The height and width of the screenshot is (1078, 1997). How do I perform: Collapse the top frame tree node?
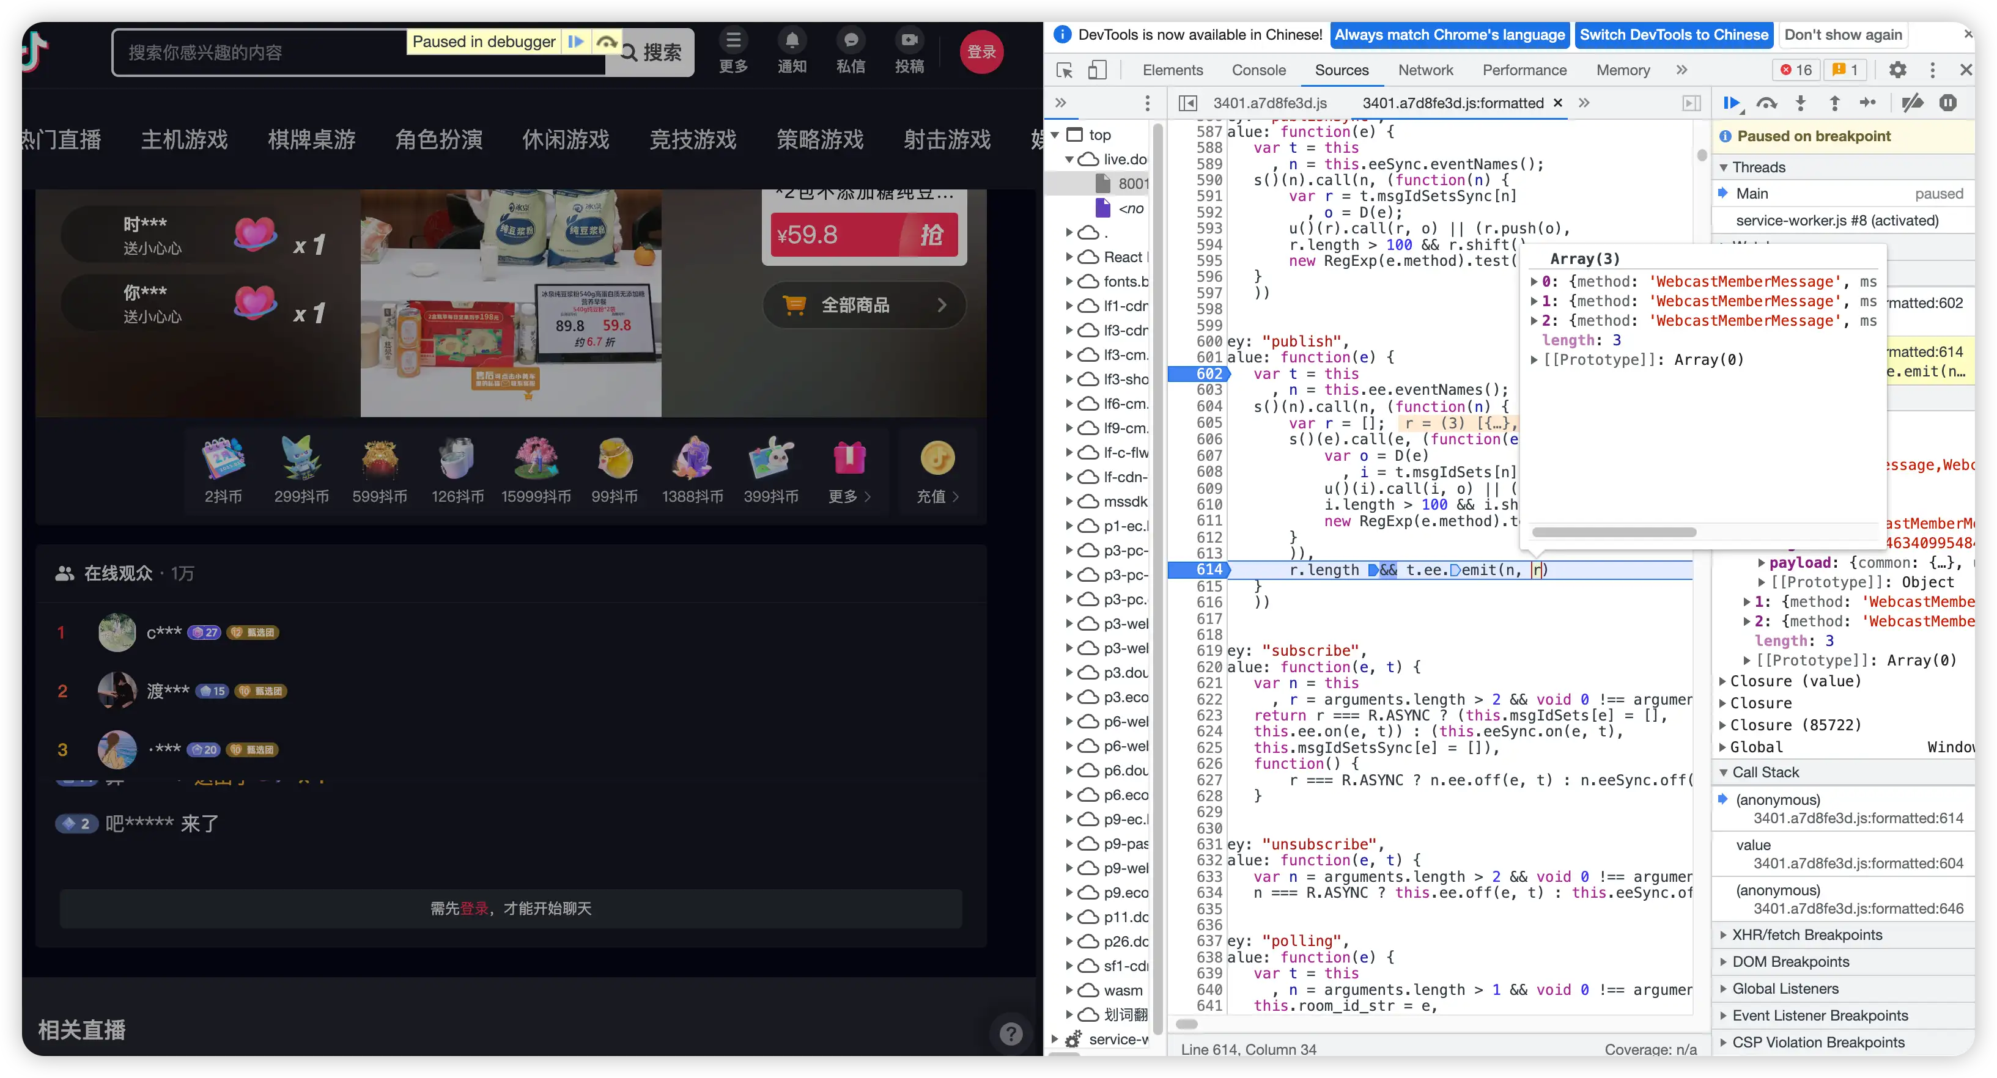pos(1056,135)
